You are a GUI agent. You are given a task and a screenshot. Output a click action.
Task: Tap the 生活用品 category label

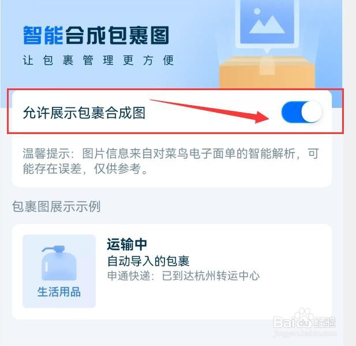click(x=59, y=292)
